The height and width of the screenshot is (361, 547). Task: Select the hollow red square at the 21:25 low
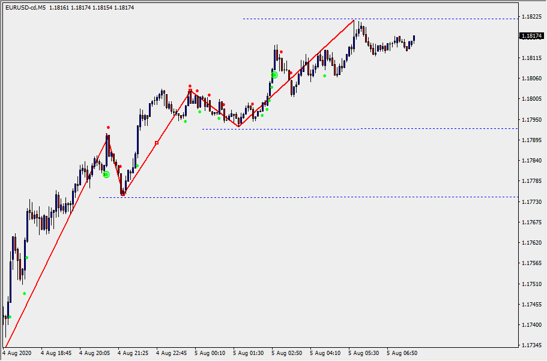pyautogui.click(x=123, y=194)
